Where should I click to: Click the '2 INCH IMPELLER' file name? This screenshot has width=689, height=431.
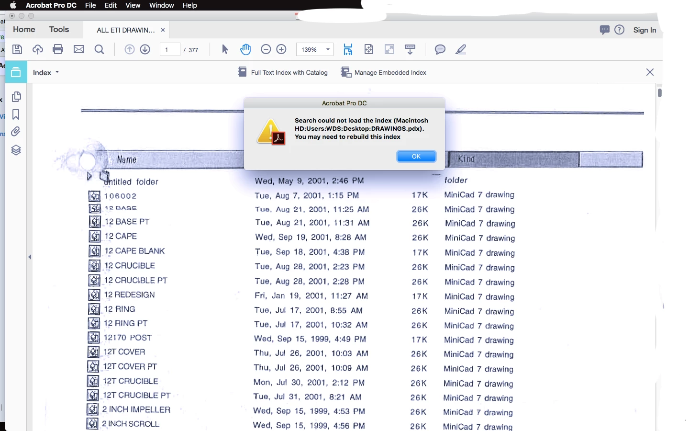[136, 409]
